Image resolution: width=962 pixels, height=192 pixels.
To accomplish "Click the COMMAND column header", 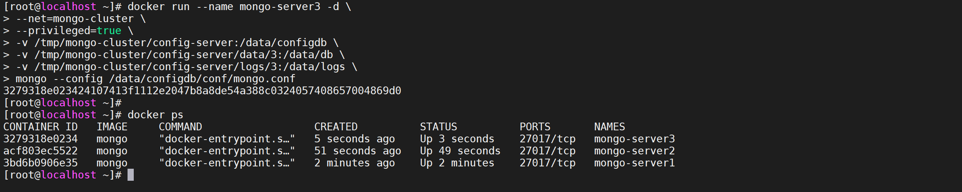I will (x=180, y=127).
